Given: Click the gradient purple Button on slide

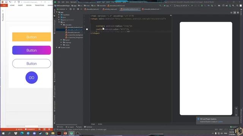Looking at the screenshot, I should click(x=32, y=50).
